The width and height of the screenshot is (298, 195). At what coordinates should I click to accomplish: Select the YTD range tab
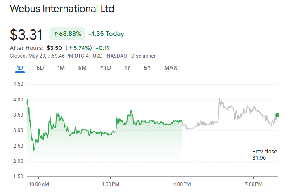pos(105,68)
